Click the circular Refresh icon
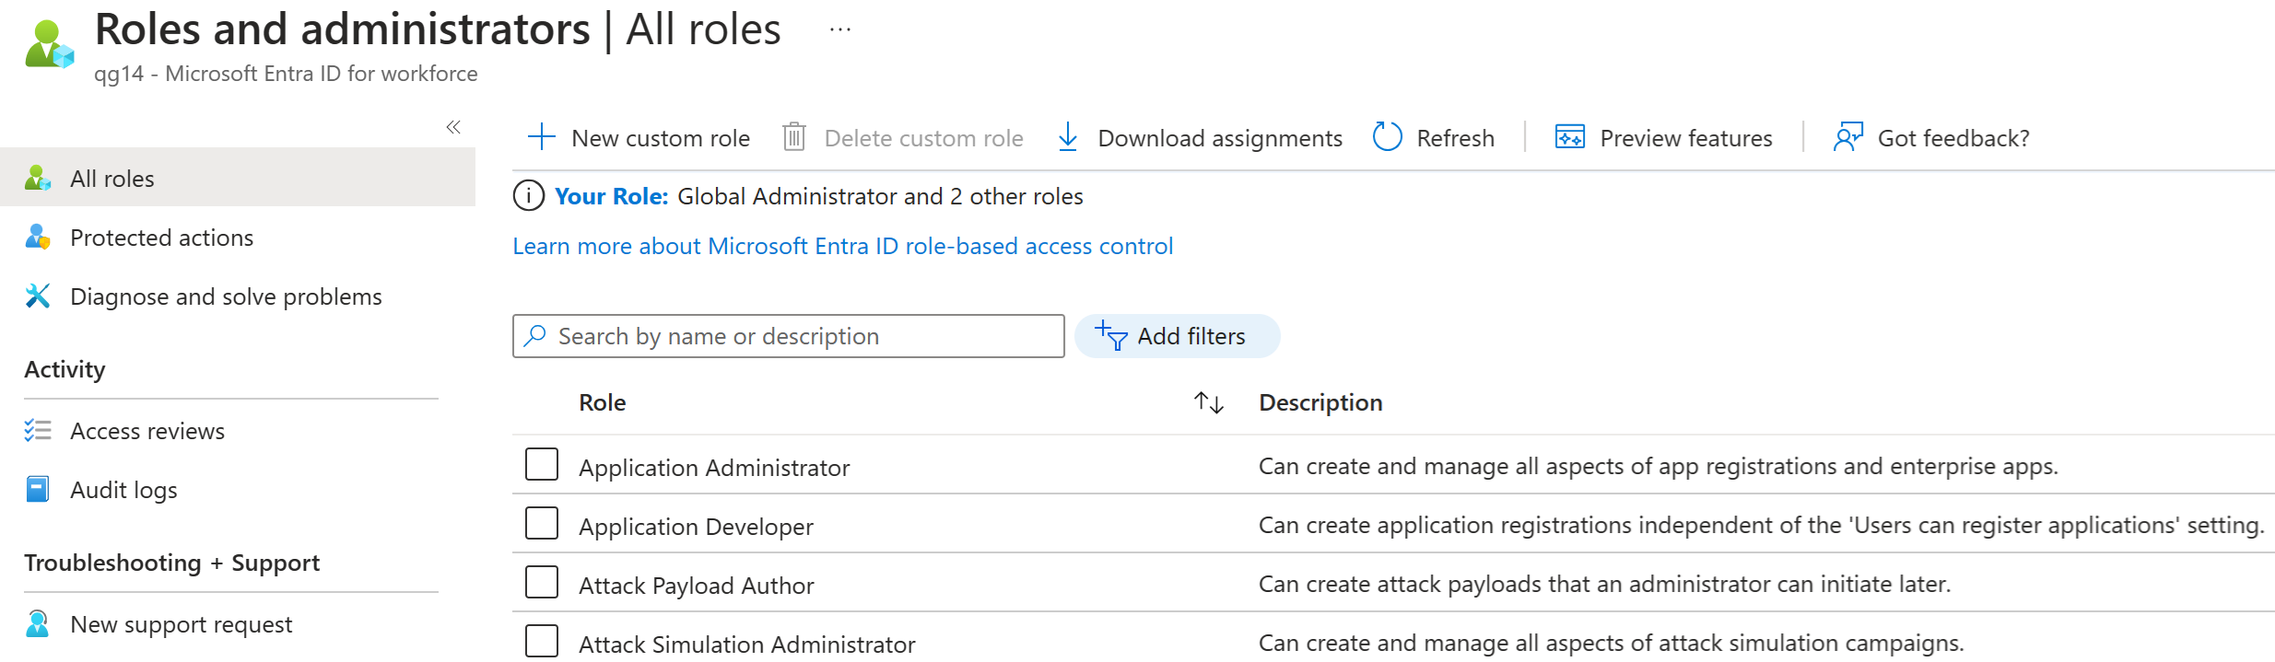Screen dimensions: 2275x662 [1387, 137]
